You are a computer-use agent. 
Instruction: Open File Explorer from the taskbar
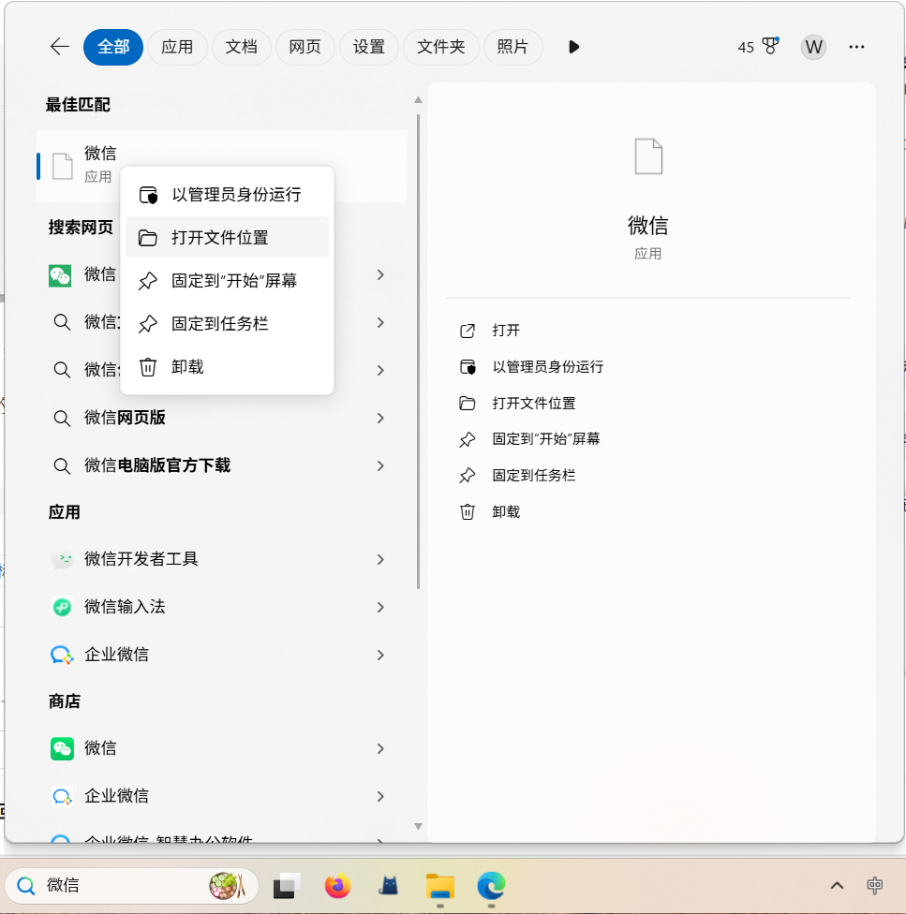pyautogui.click(x=440, y=887)
